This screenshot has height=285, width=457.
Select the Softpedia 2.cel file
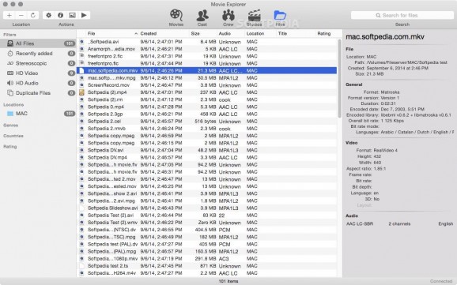click(x=206, y=121)
